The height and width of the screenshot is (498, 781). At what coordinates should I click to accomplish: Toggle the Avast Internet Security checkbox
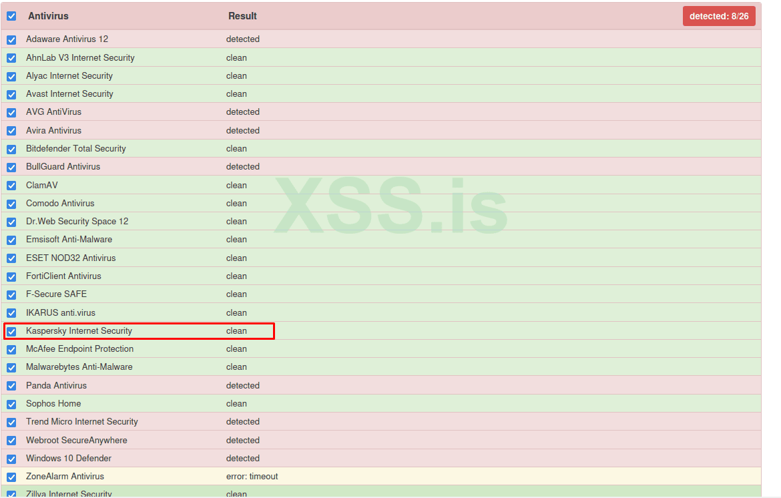[11, 95]
